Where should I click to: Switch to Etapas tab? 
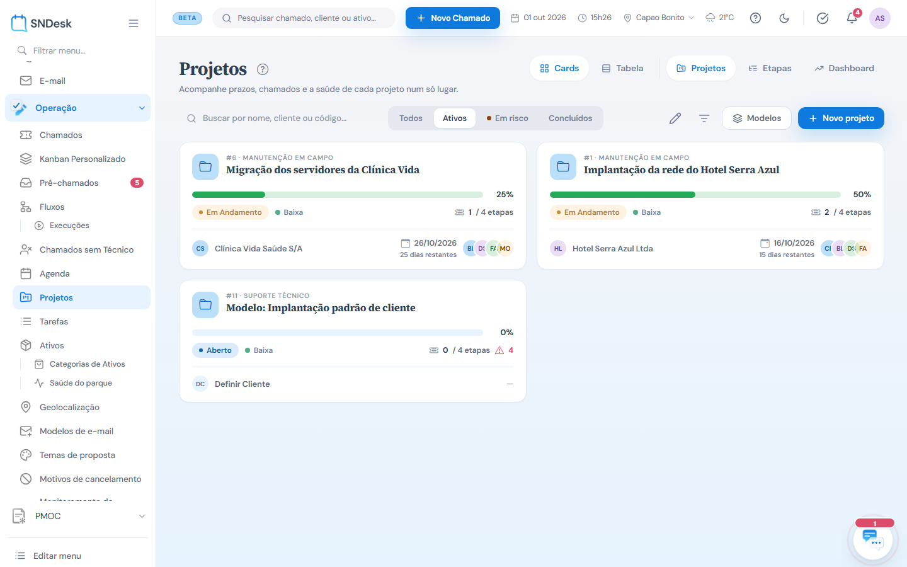(x=770, y=68)
